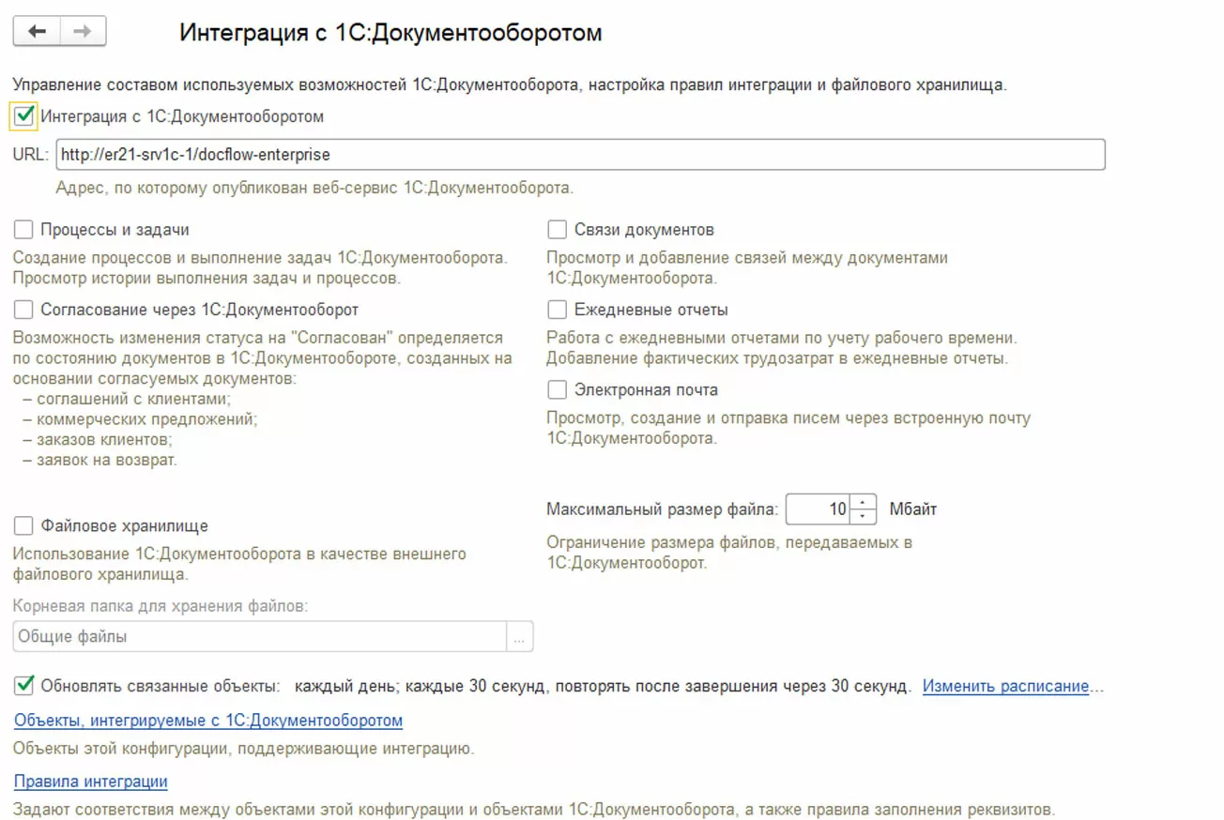The image size is (1224, 820).
Task: Go forward with the right arrow button
Action: click(x=83, y=32)
